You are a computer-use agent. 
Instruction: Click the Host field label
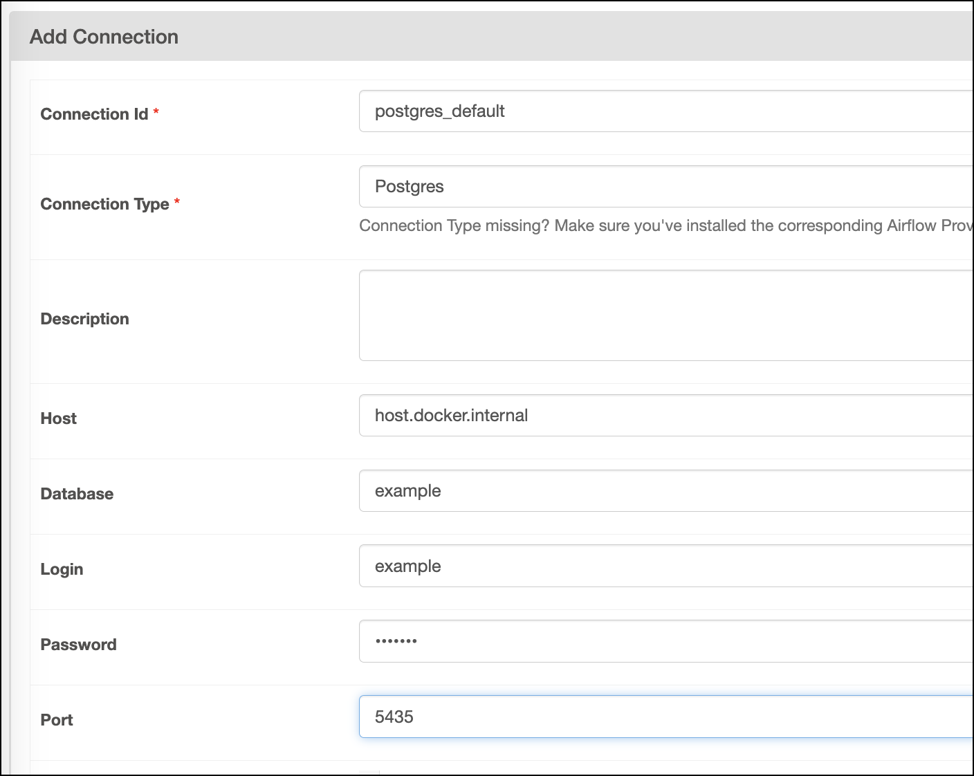57,418
